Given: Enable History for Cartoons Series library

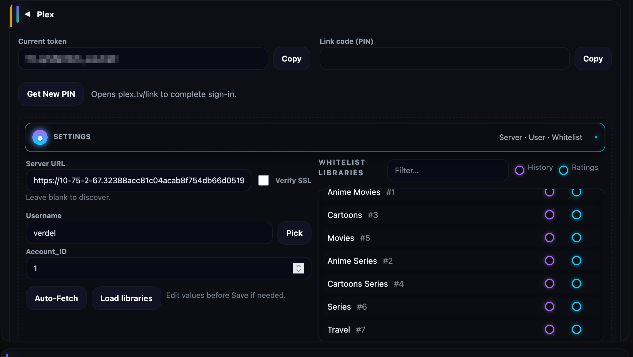Looking at the screenshot, I should [549, 283].
